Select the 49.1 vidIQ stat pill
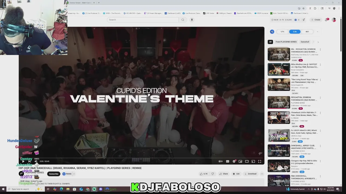 click(x=307, y=32)
